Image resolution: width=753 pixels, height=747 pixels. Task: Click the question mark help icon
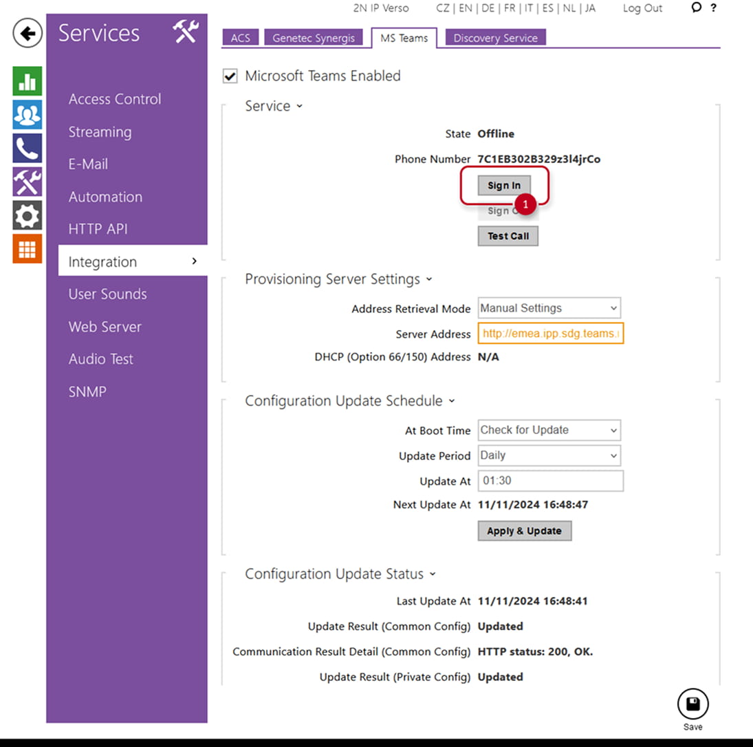[714, 8]
